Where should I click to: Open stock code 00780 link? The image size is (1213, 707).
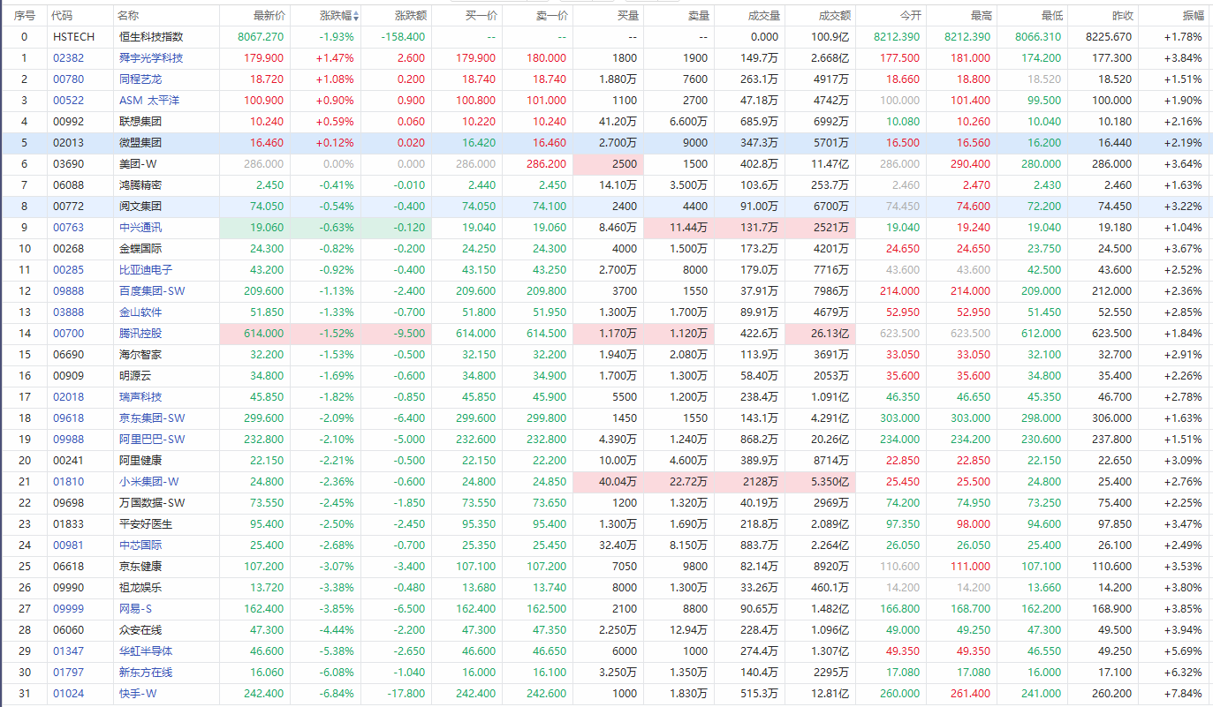click(x=68, y=79)
